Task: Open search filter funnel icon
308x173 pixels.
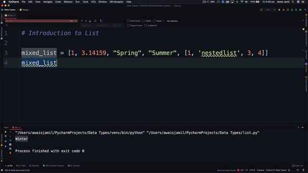Action: coord(101,21)
